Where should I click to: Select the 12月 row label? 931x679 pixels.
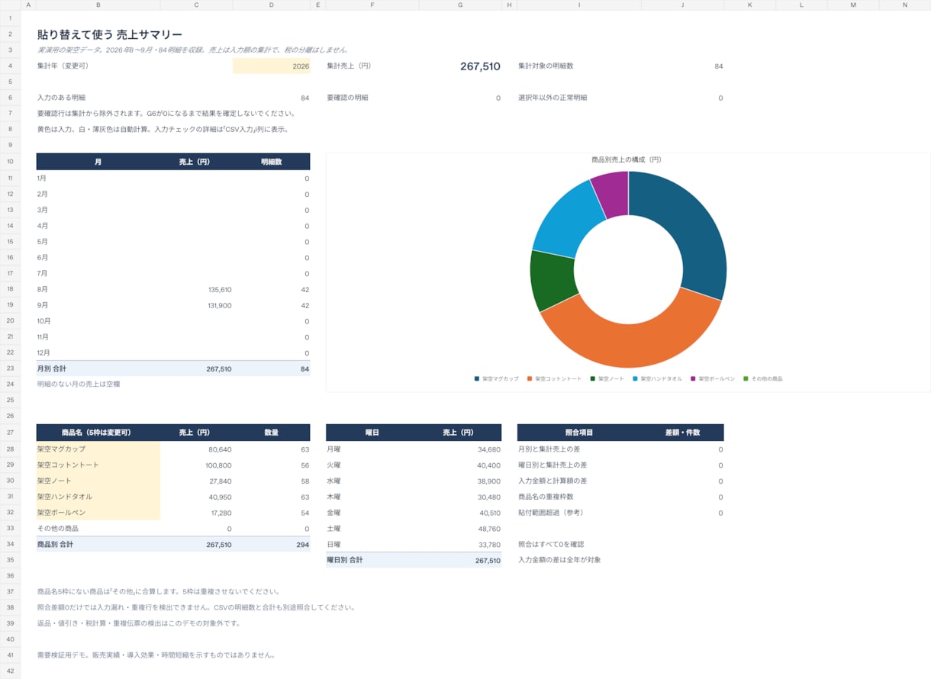[44, 352]
